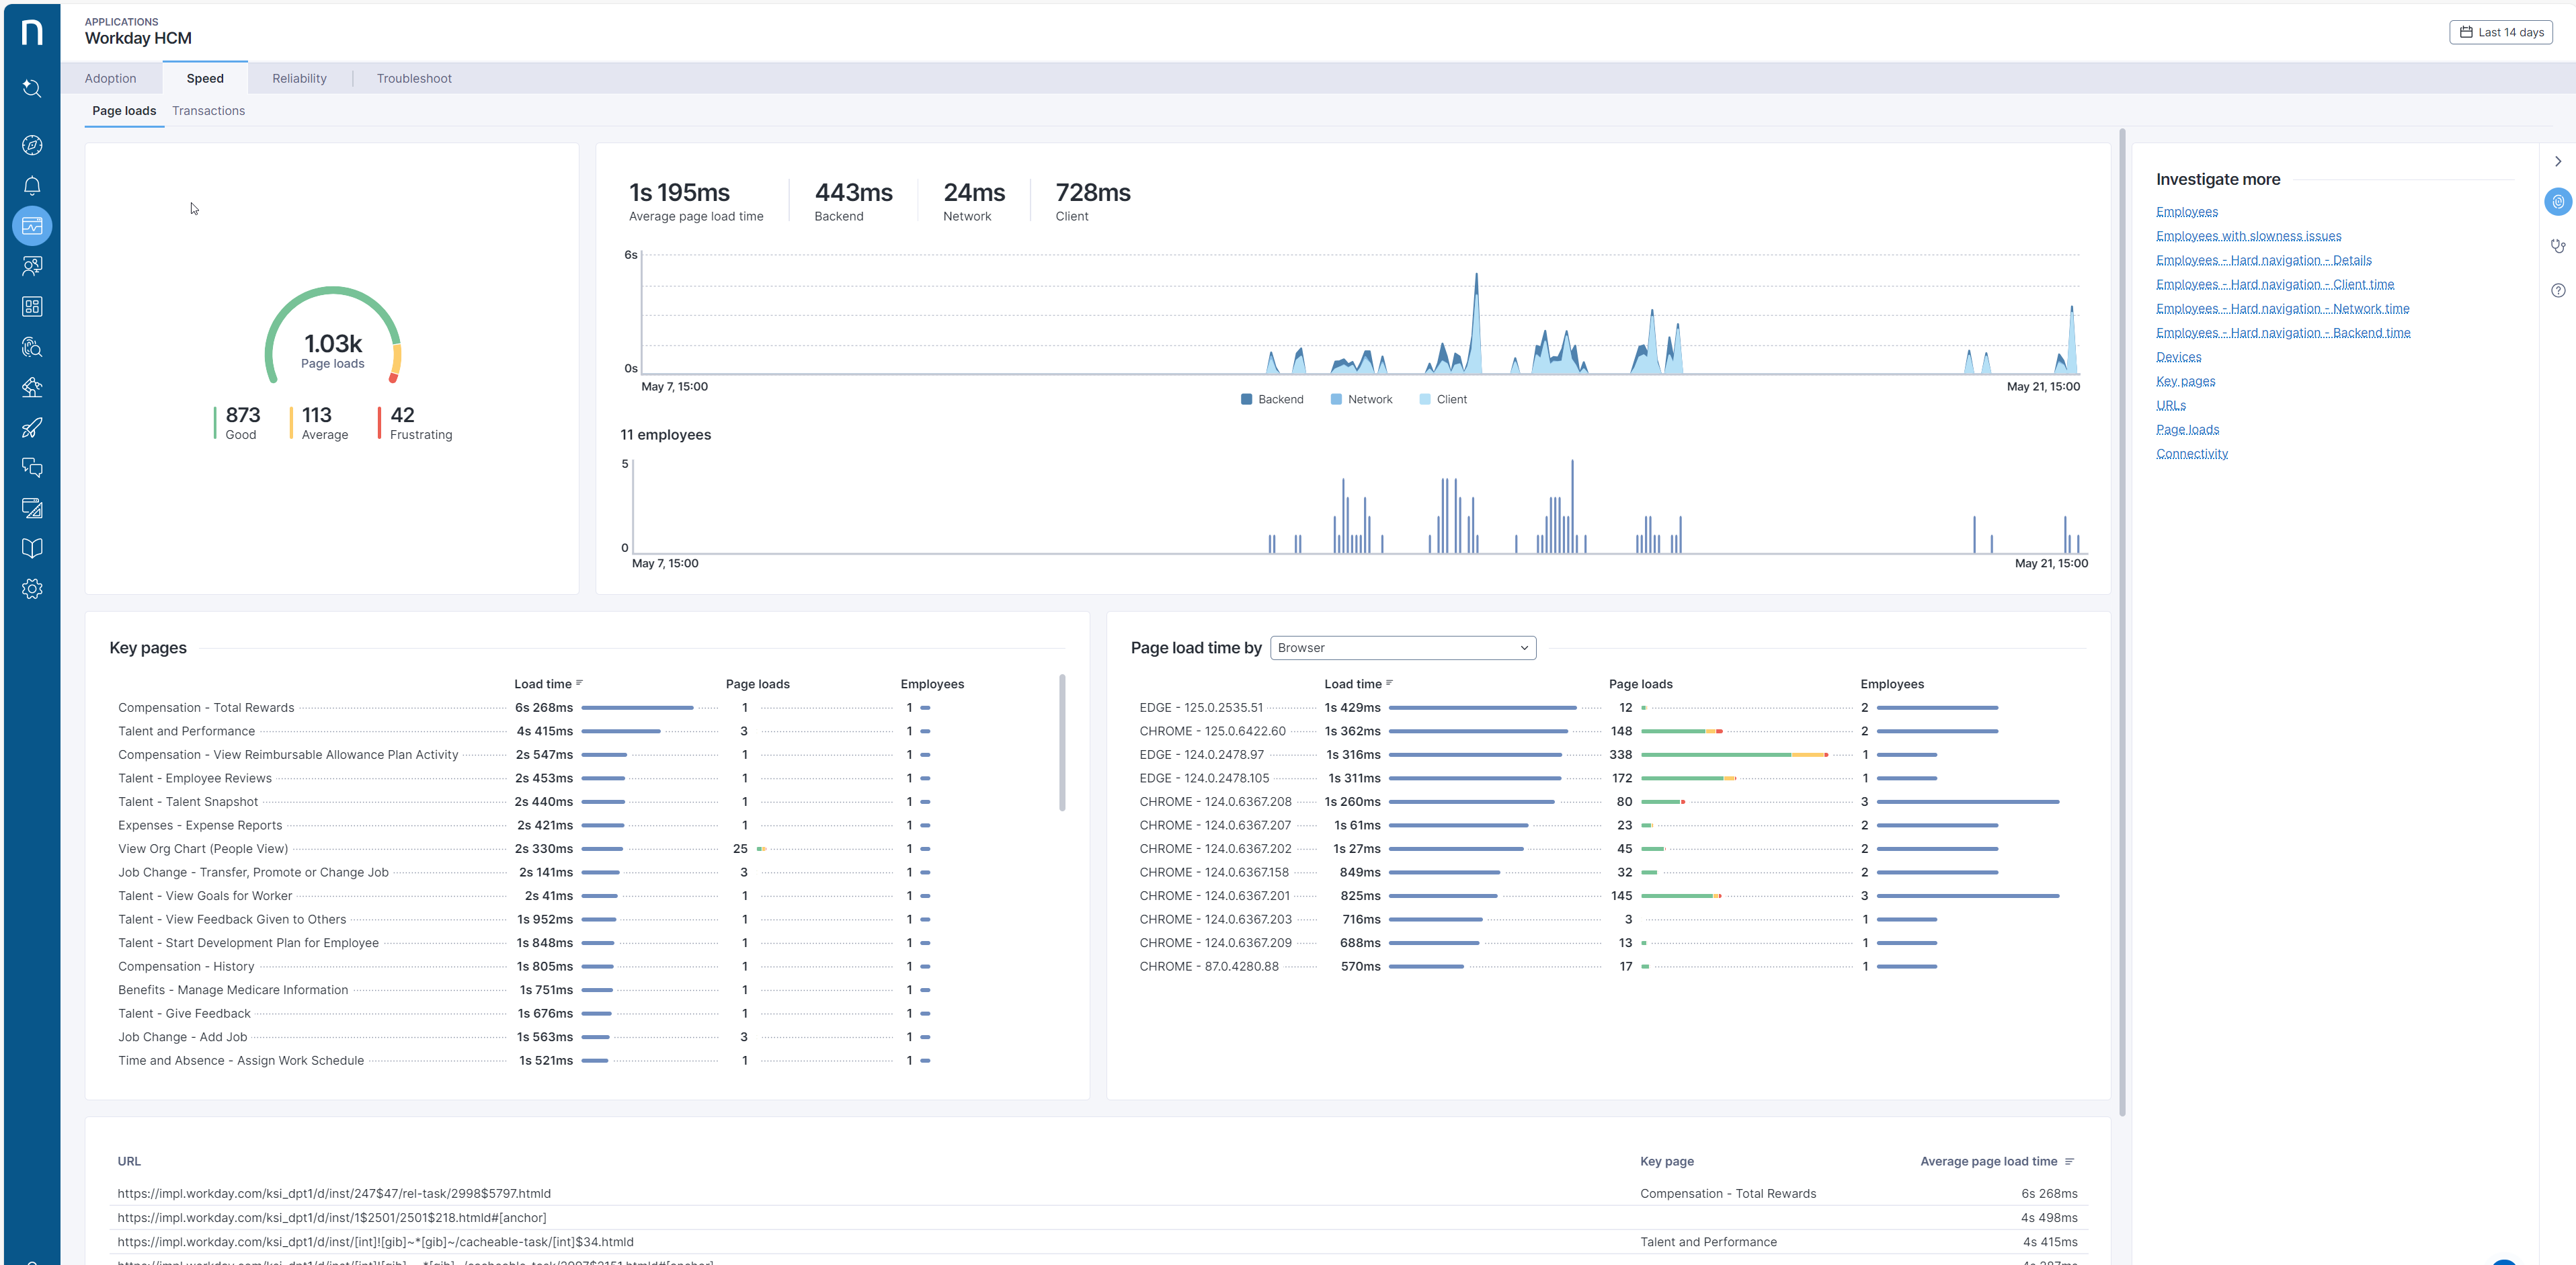Select the stethoscope icon on right rail

(x=2557, y=246)
